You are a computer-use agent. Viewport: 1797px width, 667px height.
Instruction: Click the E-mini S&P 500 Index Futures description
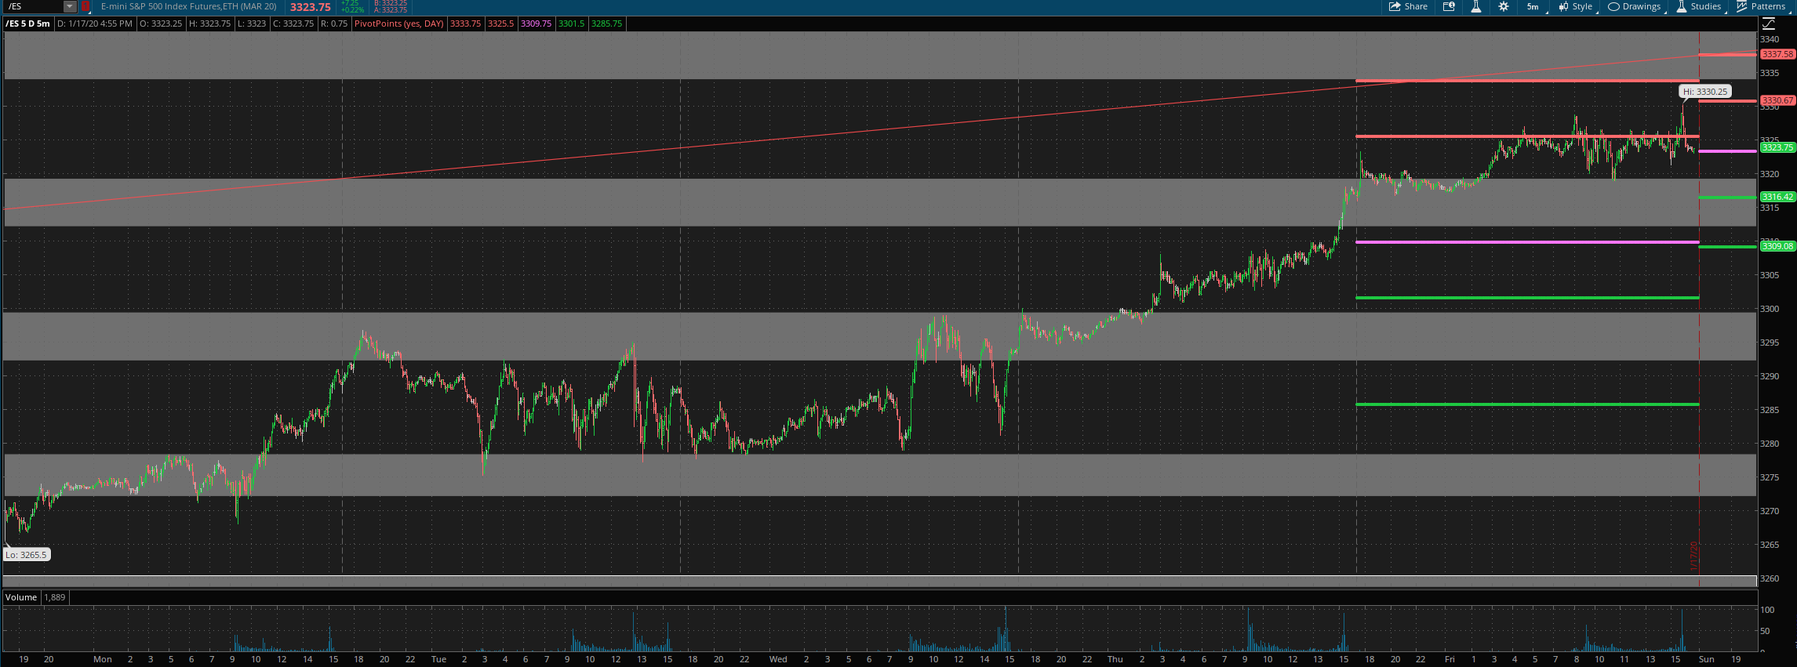click(x=188, y=6)
